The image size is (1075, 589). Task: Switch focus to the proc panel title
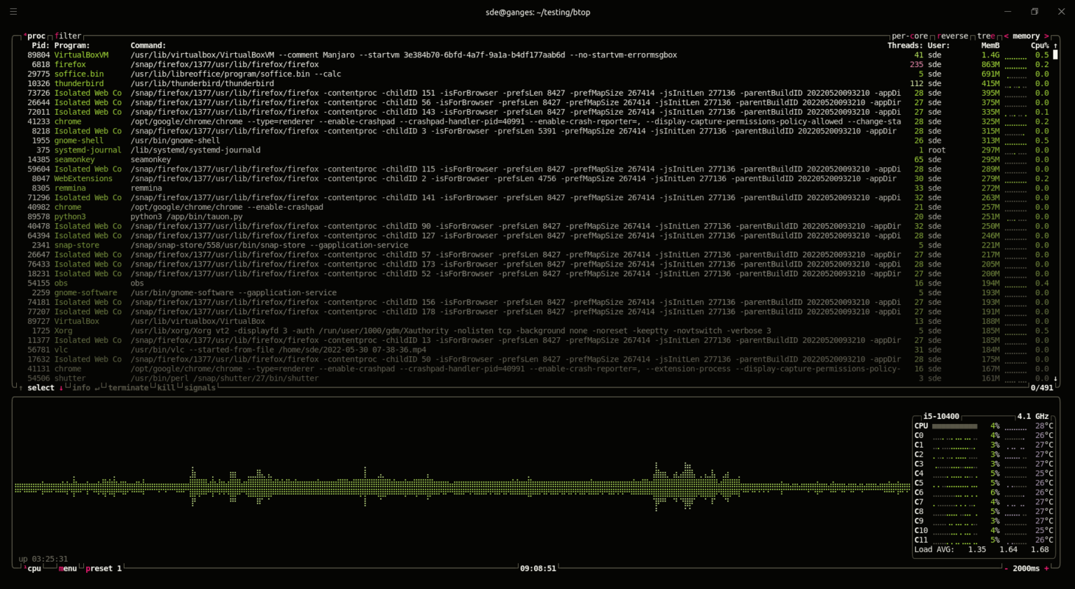(36, 36)
